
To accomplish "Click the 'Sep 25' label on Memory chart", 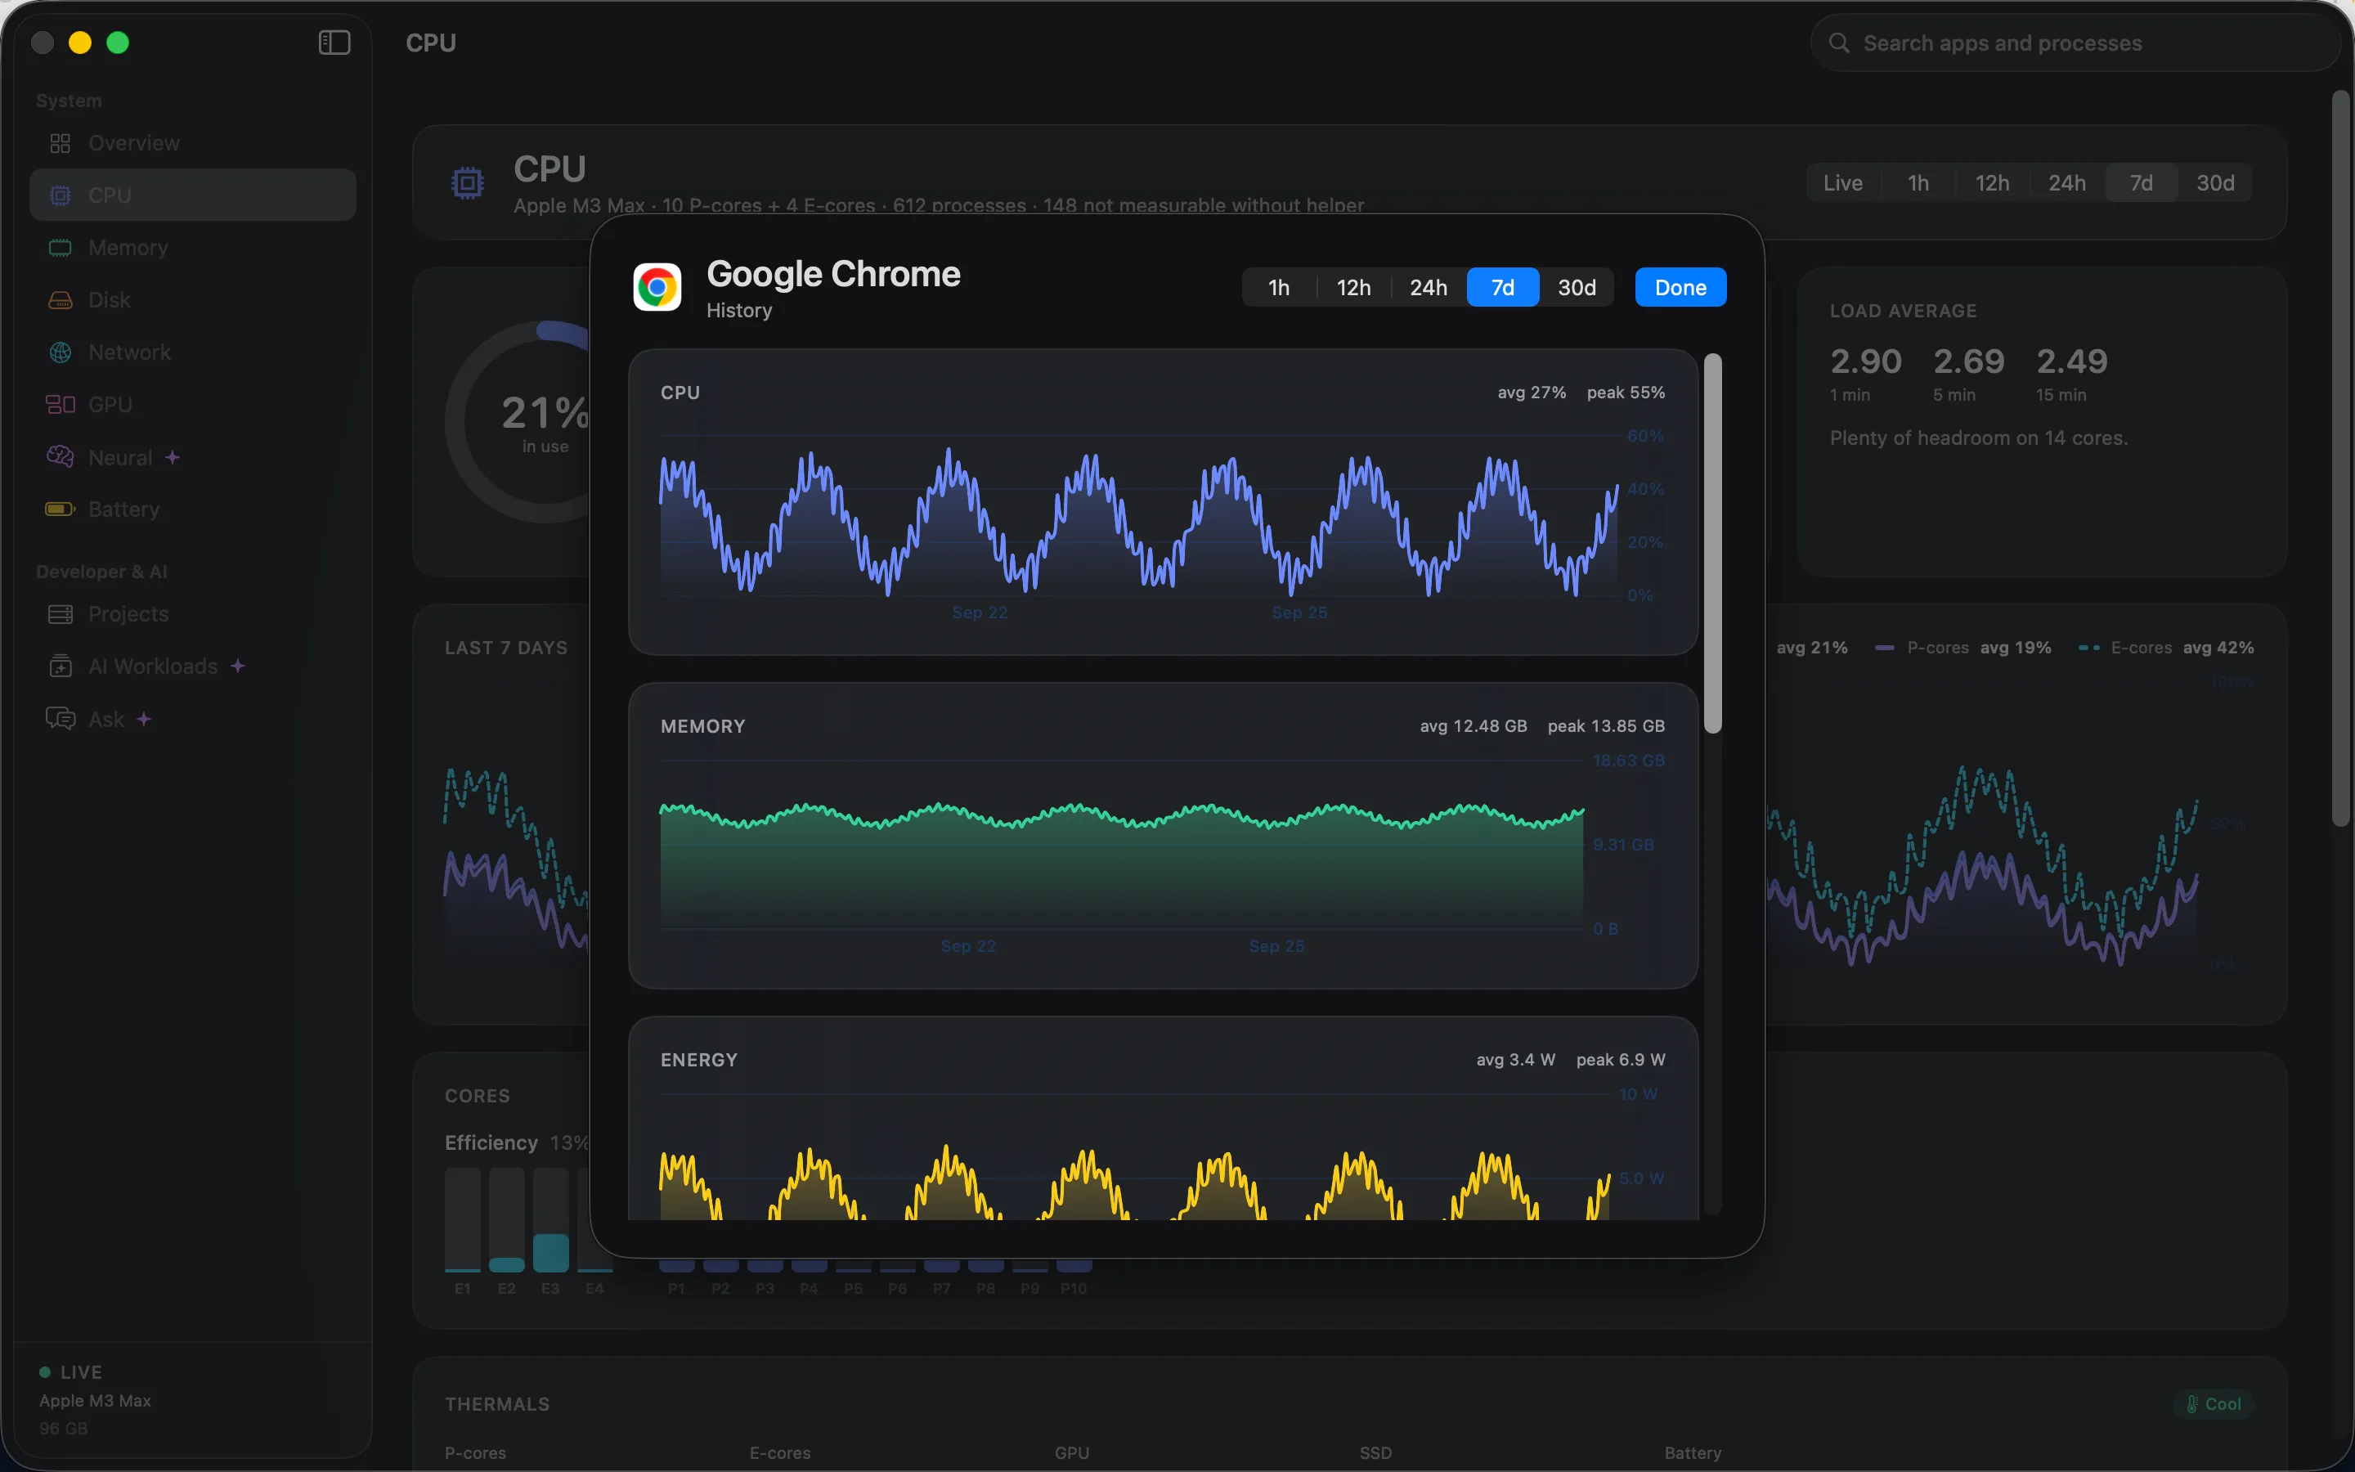I will (1276, 946).
